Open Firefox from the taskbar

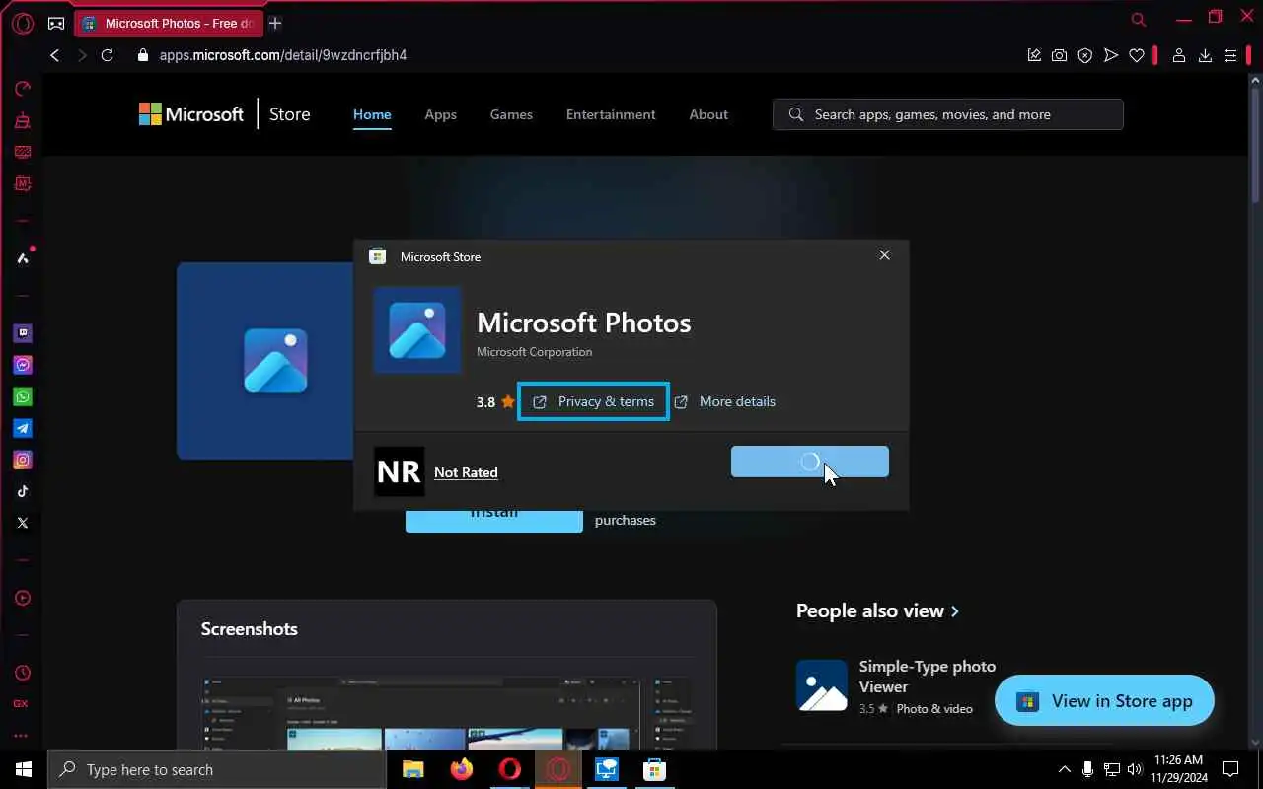(461, 769)
